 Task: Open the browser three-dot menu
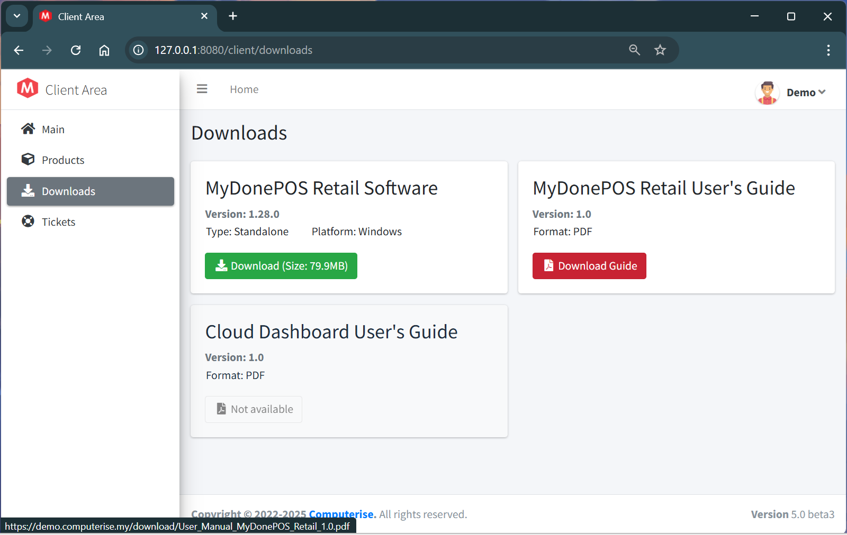tap(828, 50)
